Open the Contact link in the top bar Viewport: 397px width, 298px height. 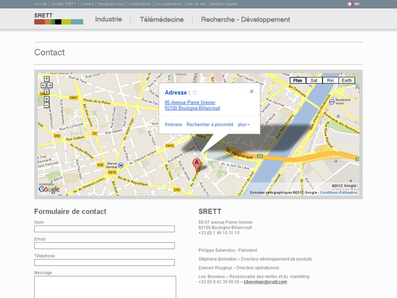[x=87, y=4]
